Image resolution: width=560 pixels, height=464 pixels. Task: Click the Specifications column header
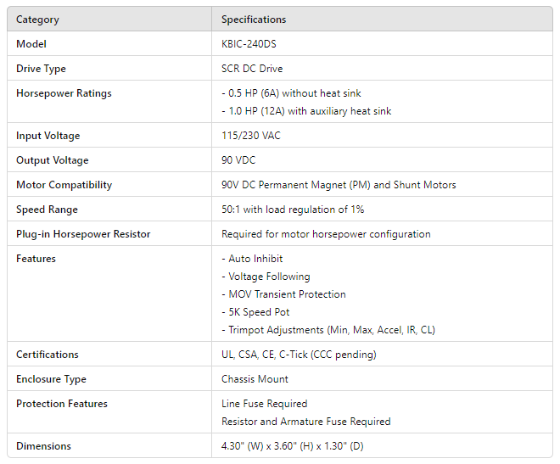pos(254,20)
